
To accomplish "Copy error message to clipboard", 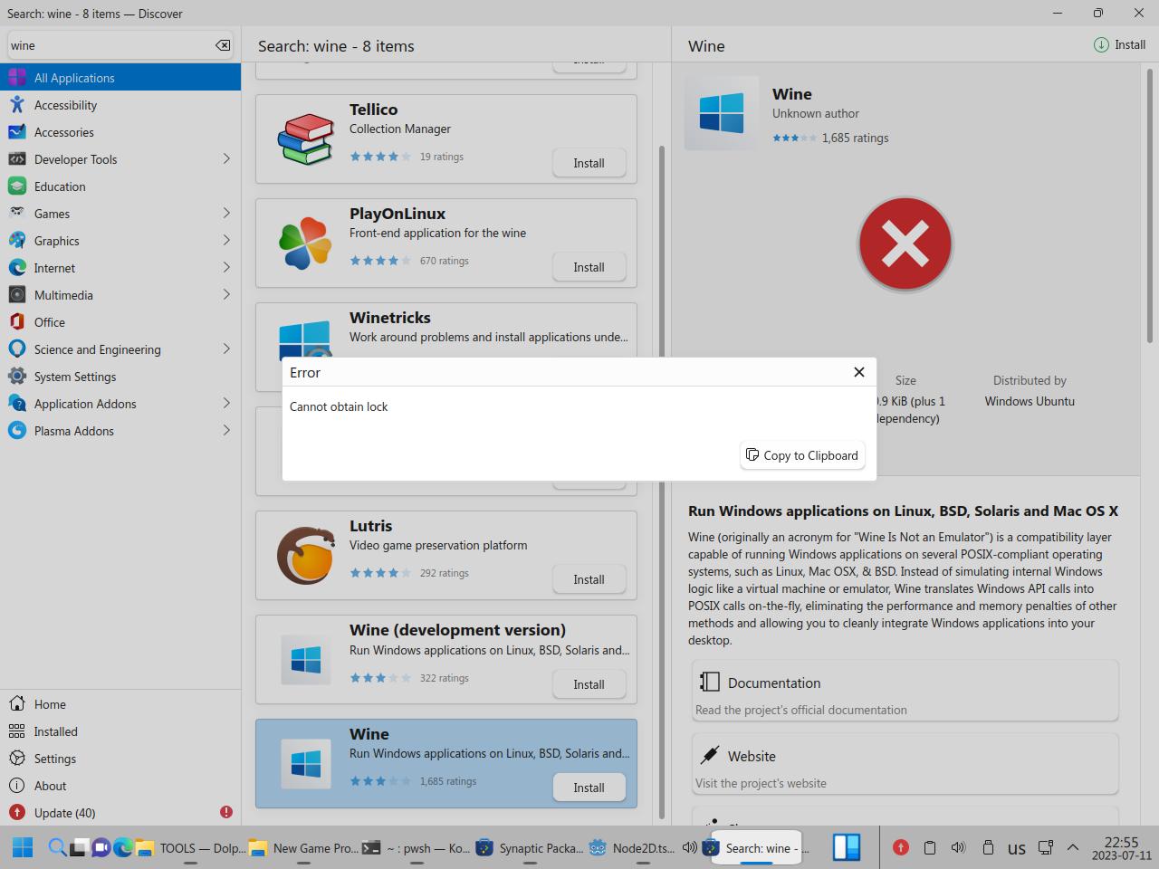I will 802,455.
